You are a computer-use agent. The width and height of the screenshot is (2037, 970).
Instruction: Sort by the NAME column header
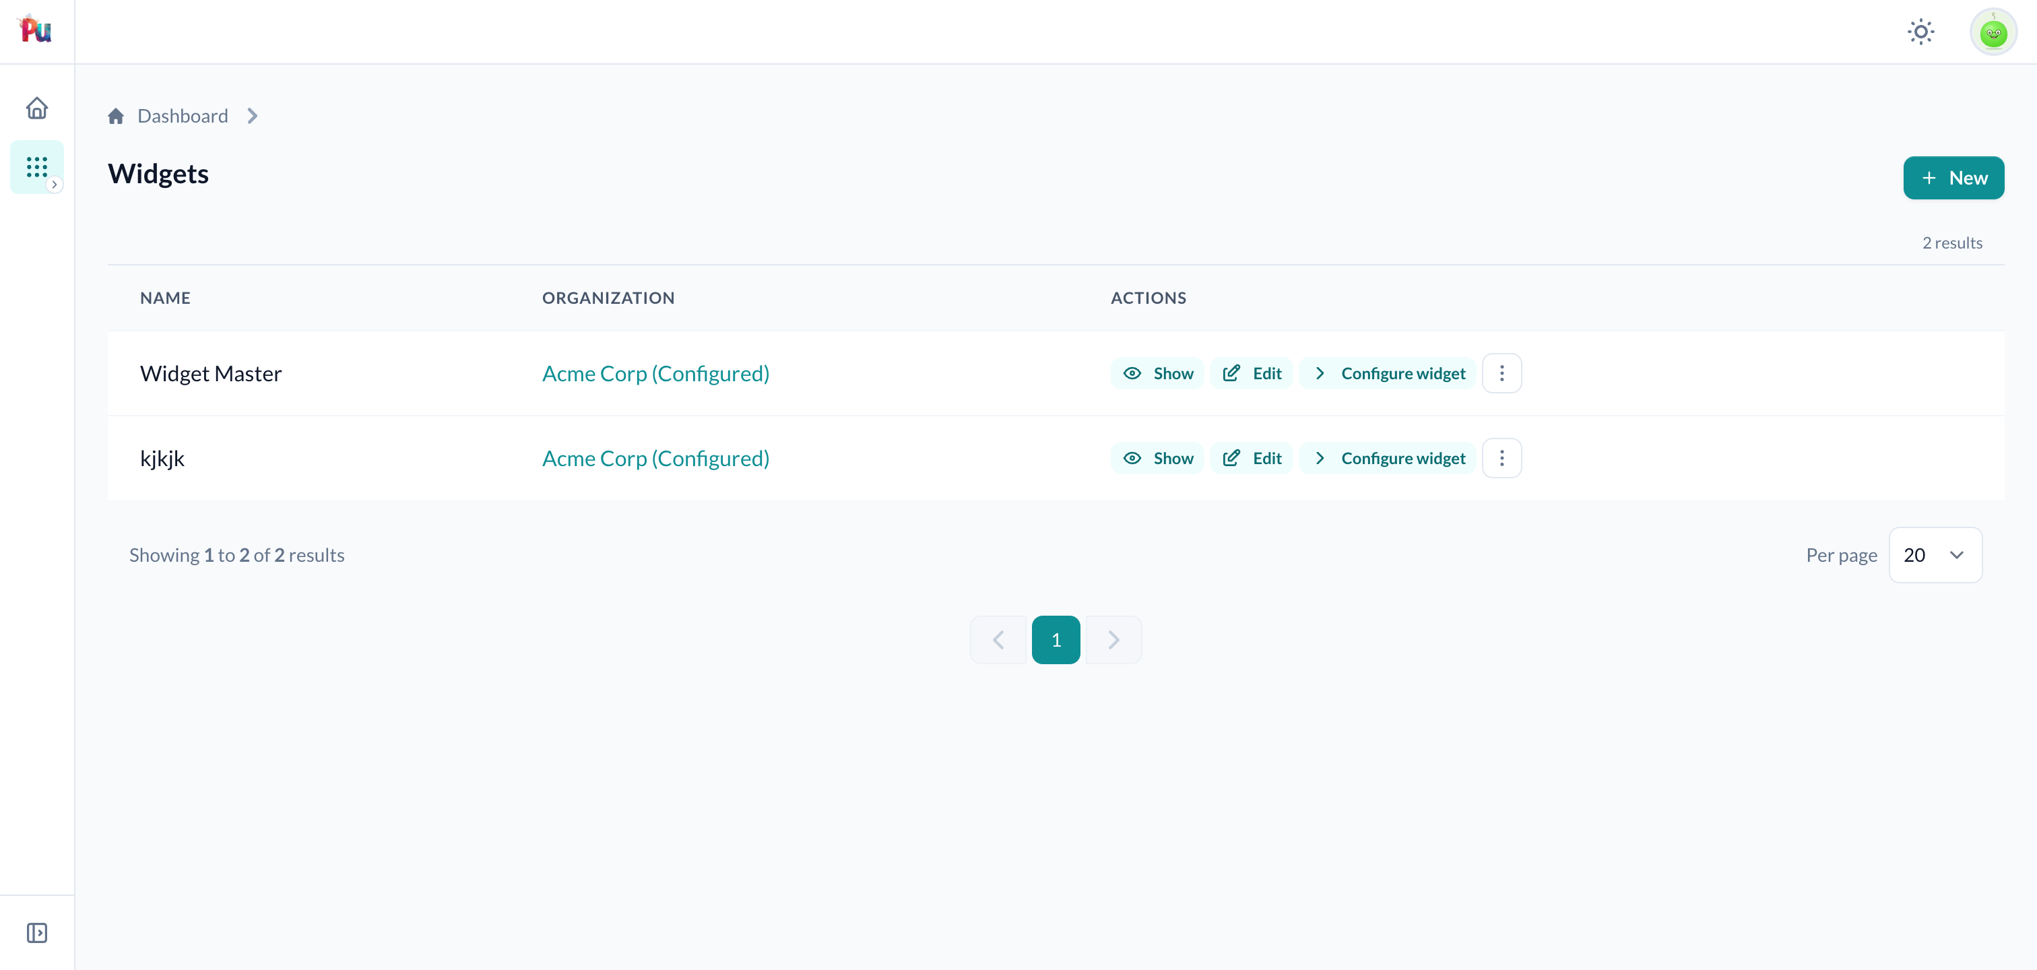165,298
